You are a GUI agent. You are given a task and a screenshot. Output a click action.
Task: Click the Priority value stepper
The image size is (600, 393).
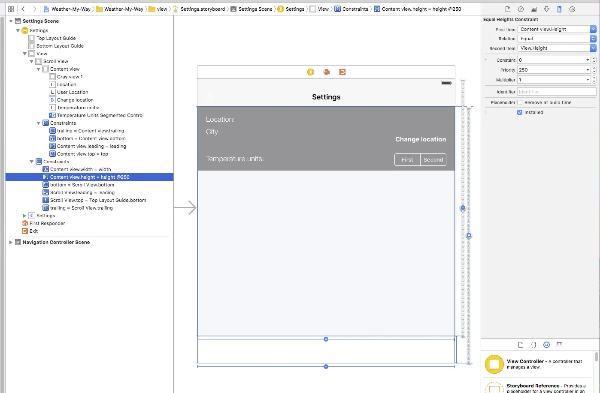point(594,70)
